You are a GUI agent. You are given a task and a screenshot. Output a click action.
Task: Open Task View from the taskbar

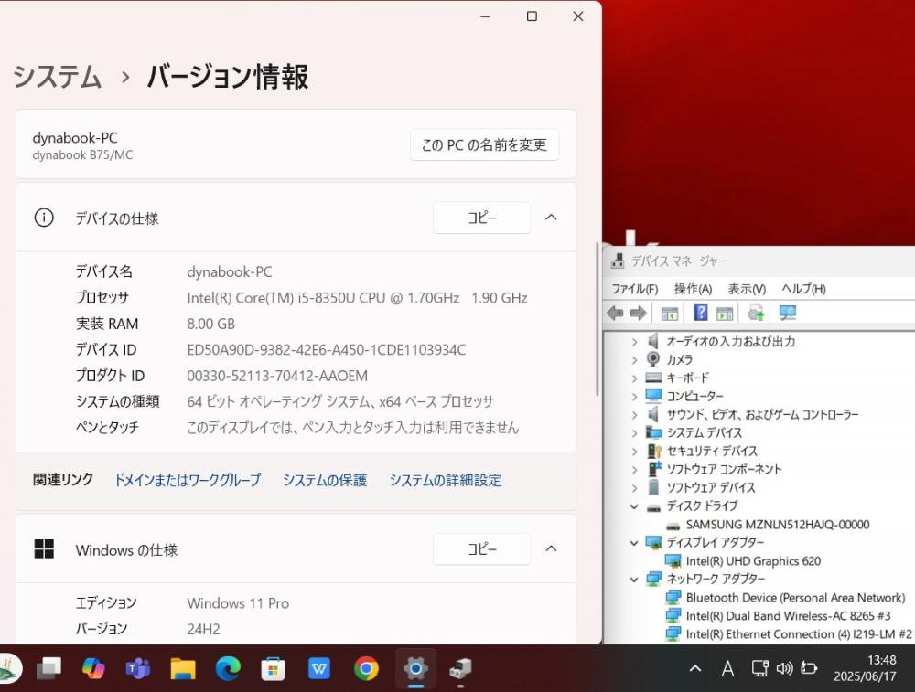(49, 668)
